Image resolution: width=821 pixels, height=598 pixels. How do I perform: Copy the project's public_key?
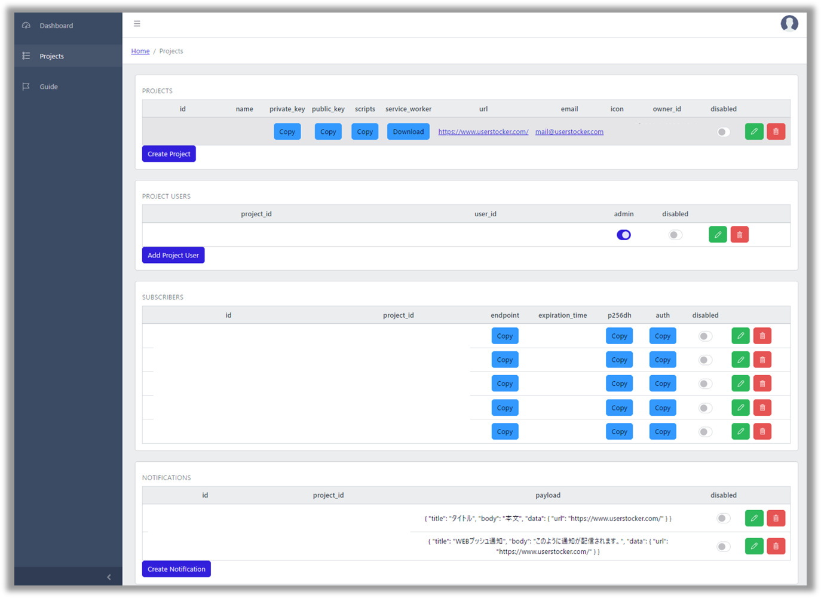(328, 131)
